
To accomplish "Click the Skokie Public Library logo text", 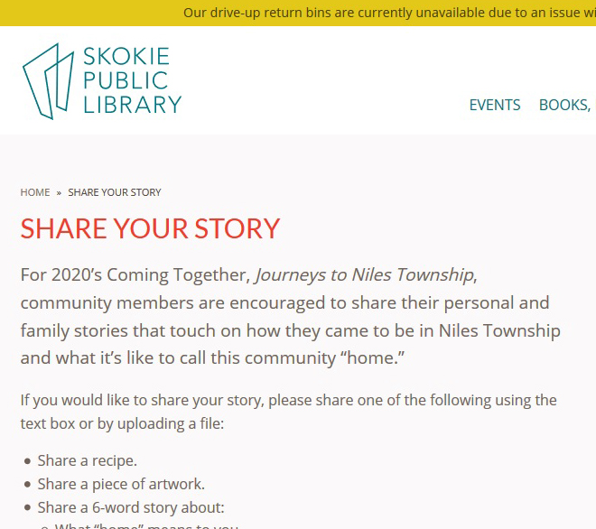I will [x=132, y=81].
